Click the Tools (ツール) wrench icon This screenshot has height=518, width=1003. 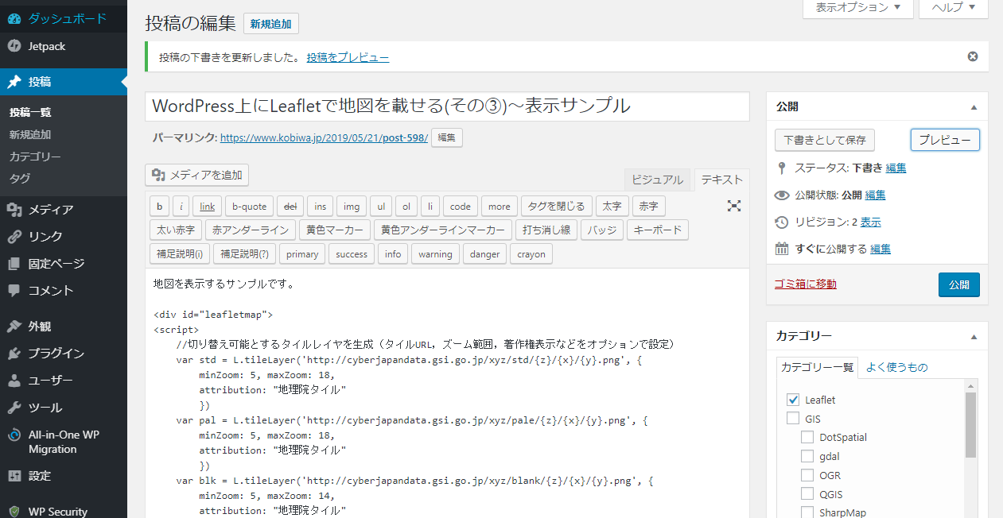14,408
